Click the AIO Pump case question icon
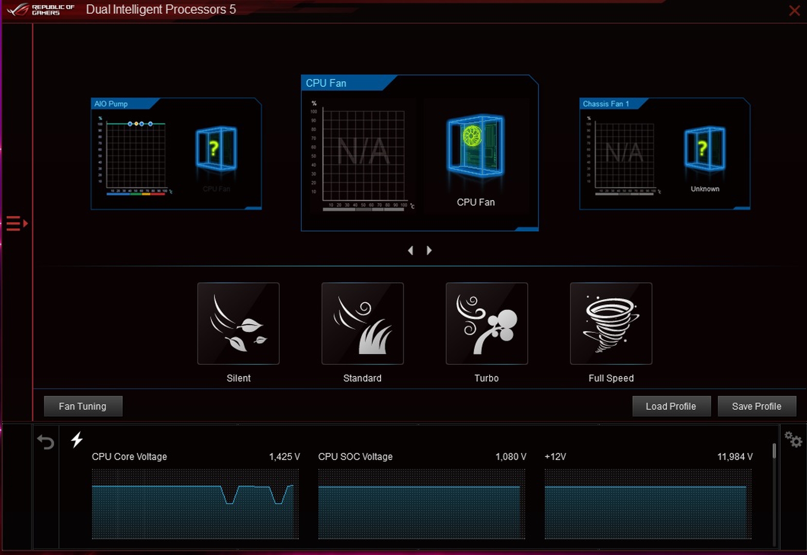The width and height of the screenshot is (807, 555). 216,149
